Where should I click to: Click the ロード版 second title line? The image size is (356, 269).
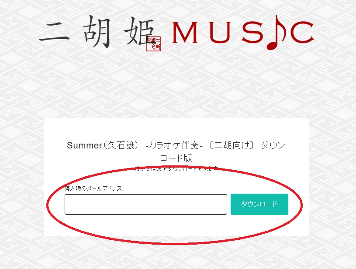point(176,158)
